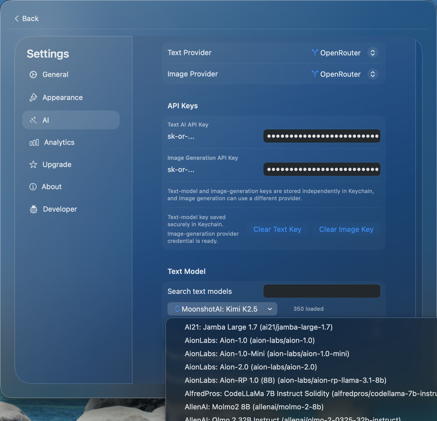Click the Clear Text Key button
This screenshot has height=421, width=437.
[x=277, y=229]
